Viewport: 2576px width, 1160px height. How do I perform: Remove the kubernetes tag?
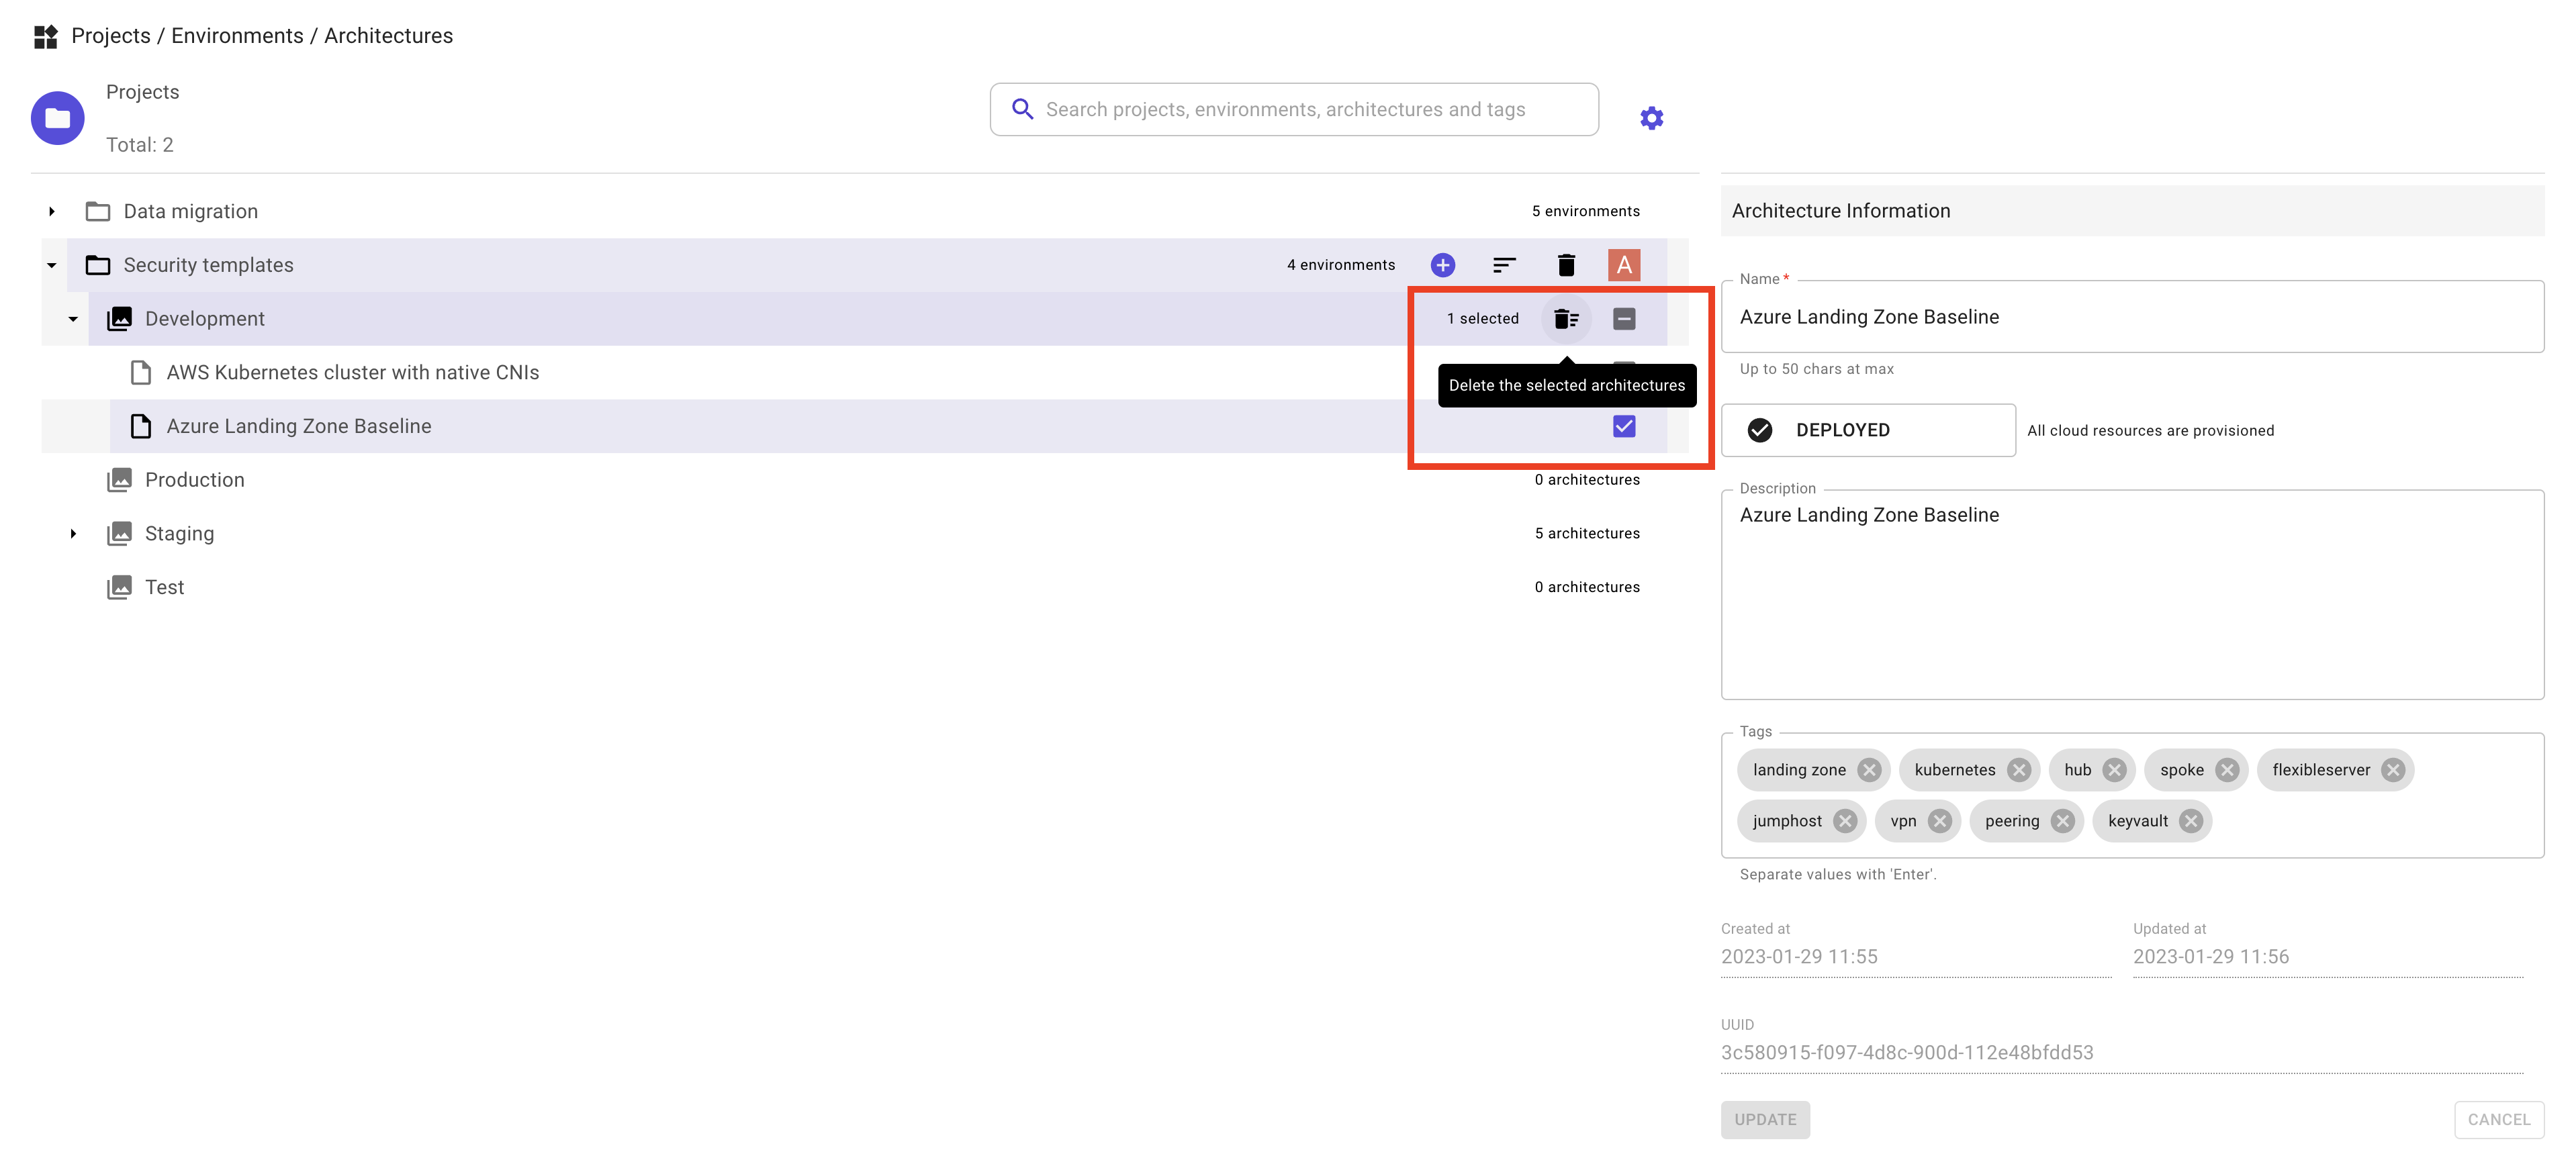(x=2019, y=770)
